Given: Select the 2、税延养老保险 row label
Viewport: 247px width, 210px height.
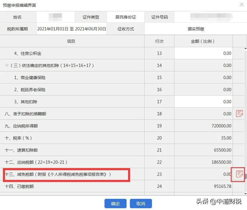Looking at the screenshot, I should [30, 90].
